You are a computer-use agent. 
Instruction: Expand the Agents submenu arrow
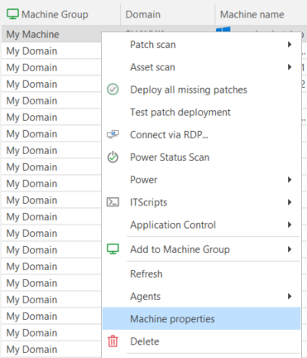pos(290,297)
